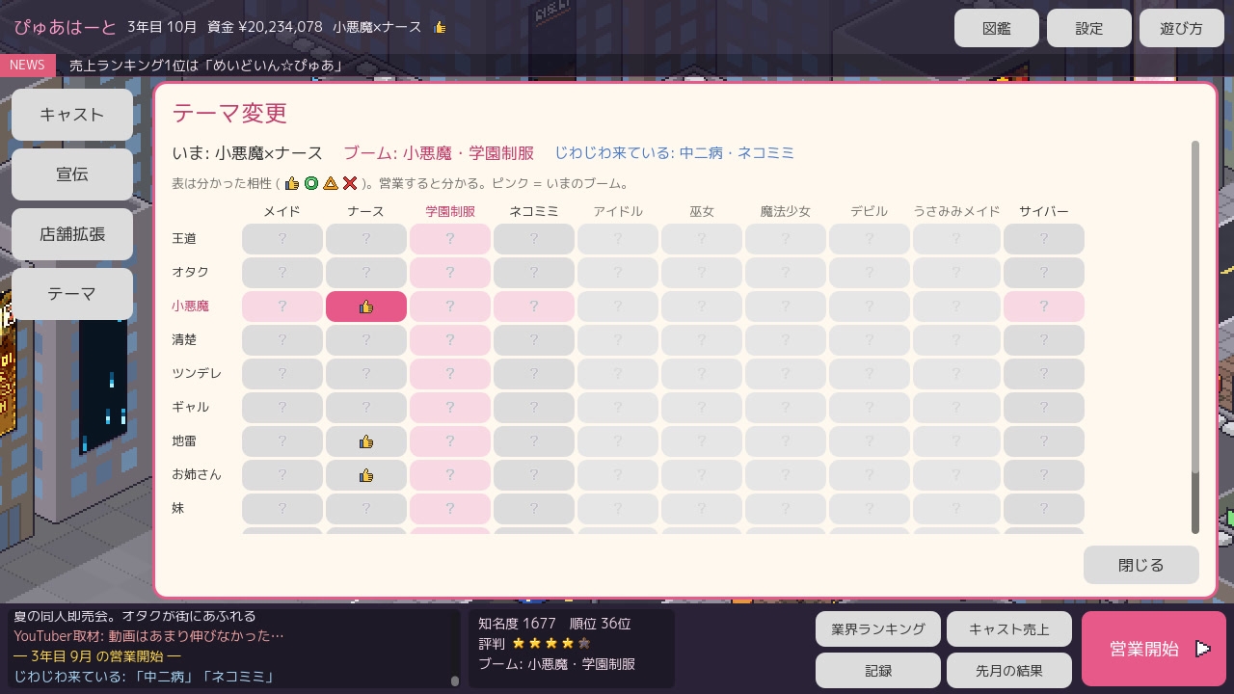The image size is (1234, 694).
Task: Click the 資金 ¥20,234,078 display
Action: pyautogui.click(x=265, y=27)
